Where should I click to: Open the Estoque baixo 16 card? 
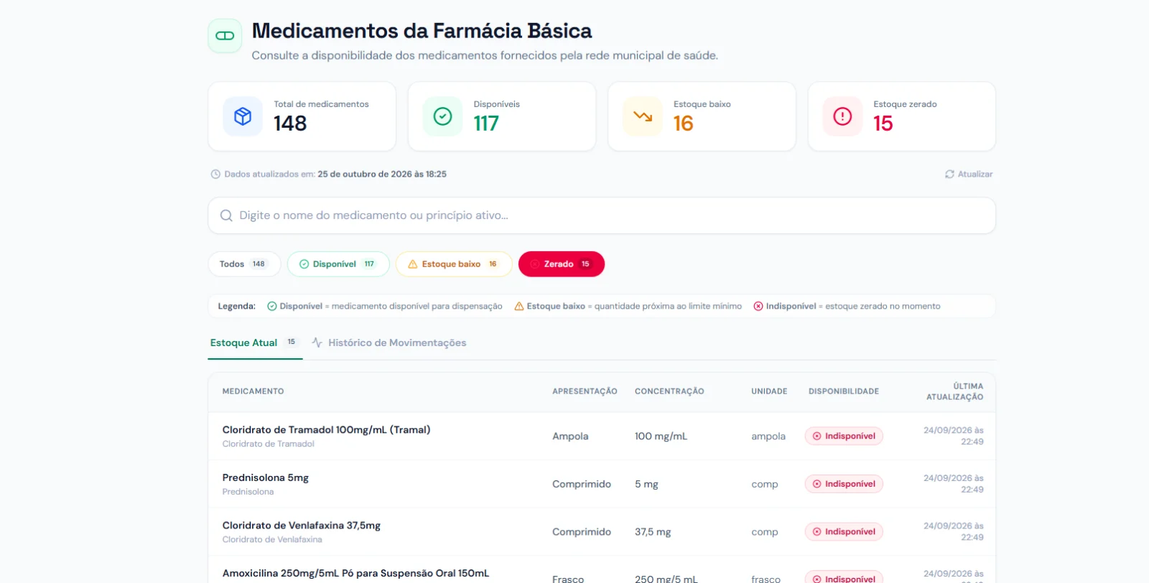[x=702, y=116]
